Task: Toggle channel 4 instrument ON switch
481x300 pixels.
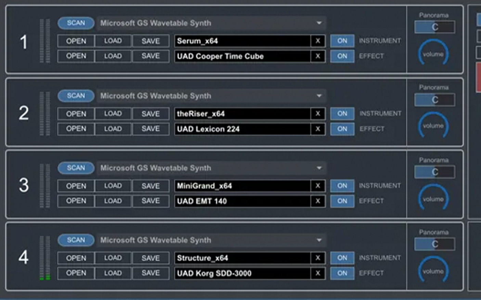Action: [x=342, y=258]
